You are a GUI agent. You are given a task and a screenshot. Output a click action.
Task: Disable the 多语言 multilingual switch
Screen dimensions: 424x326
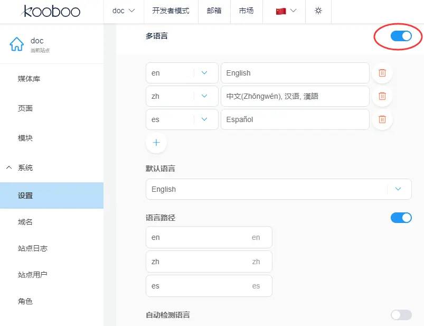(x=401, y=36)
